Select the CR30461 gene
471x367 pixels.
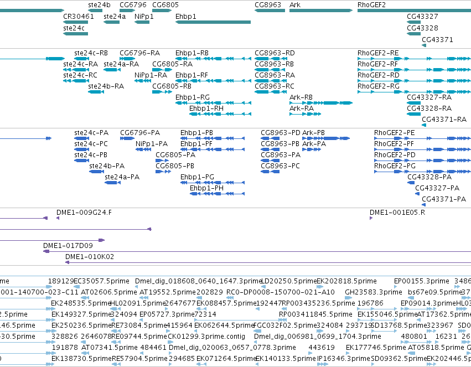click(x=75, y=22)
